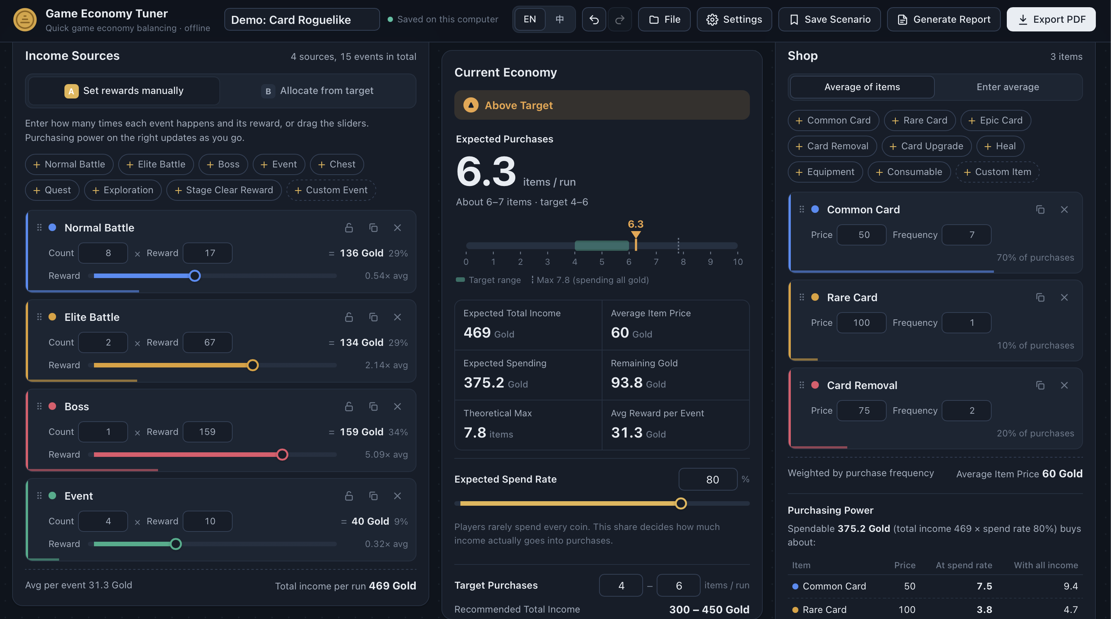Select 'Set rewards manually' mode
The image size is (1111, 619).
click(124, 91)
